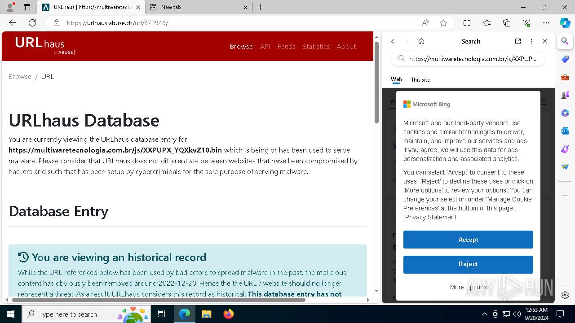Open sidebar settings gear
Image resolution: width=575 pixels, height=323 pixels.
pyautogui.click(x=565, y=295)
